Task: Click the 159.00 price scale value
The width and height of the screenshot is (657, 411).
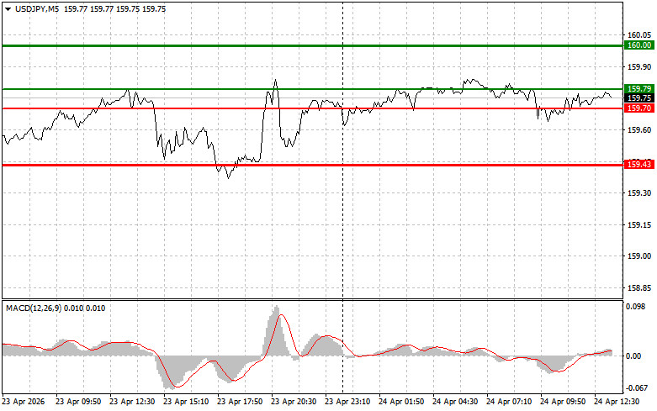Action: point(639,256)
